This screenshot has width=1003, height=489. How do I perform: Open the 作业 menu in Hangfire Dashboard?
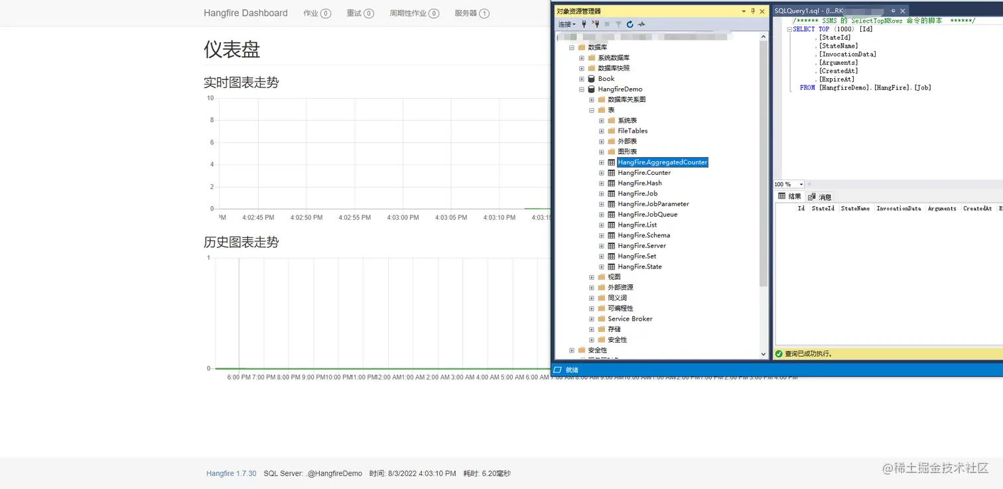pyautogui.click(x=317, y=13)
